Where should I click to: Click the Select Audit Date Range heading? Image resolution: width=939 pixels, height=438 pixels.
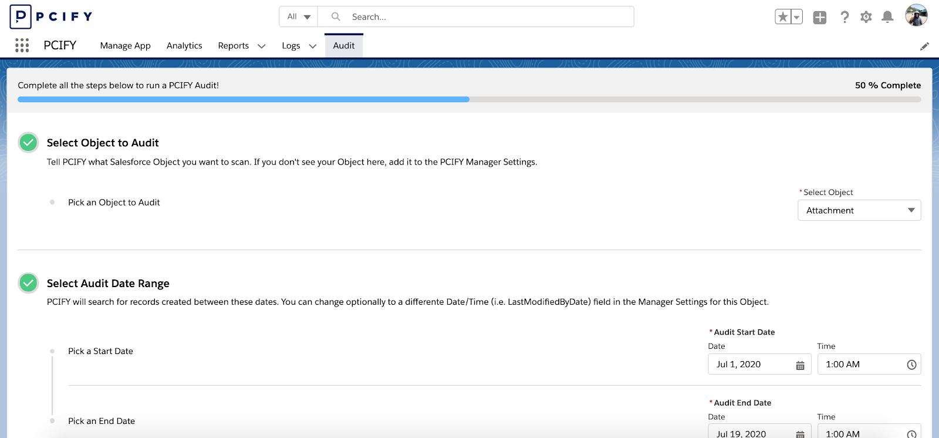108,284
